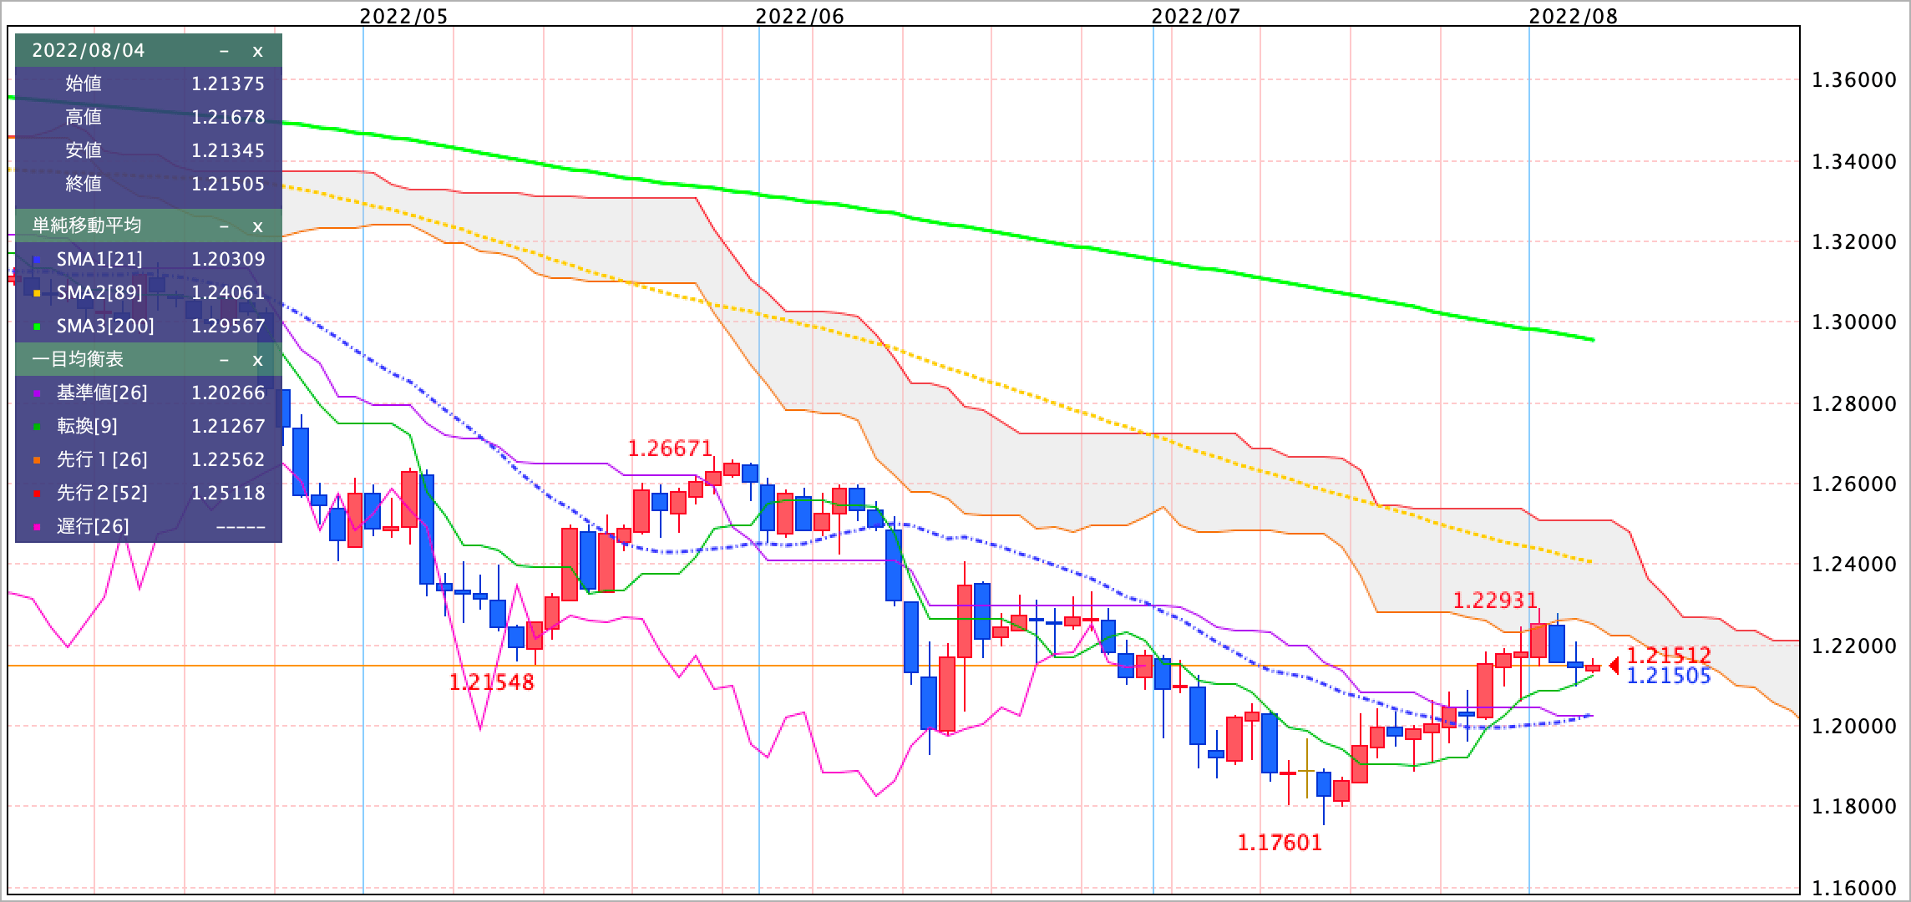This screenshot has height=902, width=1911.
Task: Click the SMA1[21] blue color marker
Action: [x=37, y=260]
